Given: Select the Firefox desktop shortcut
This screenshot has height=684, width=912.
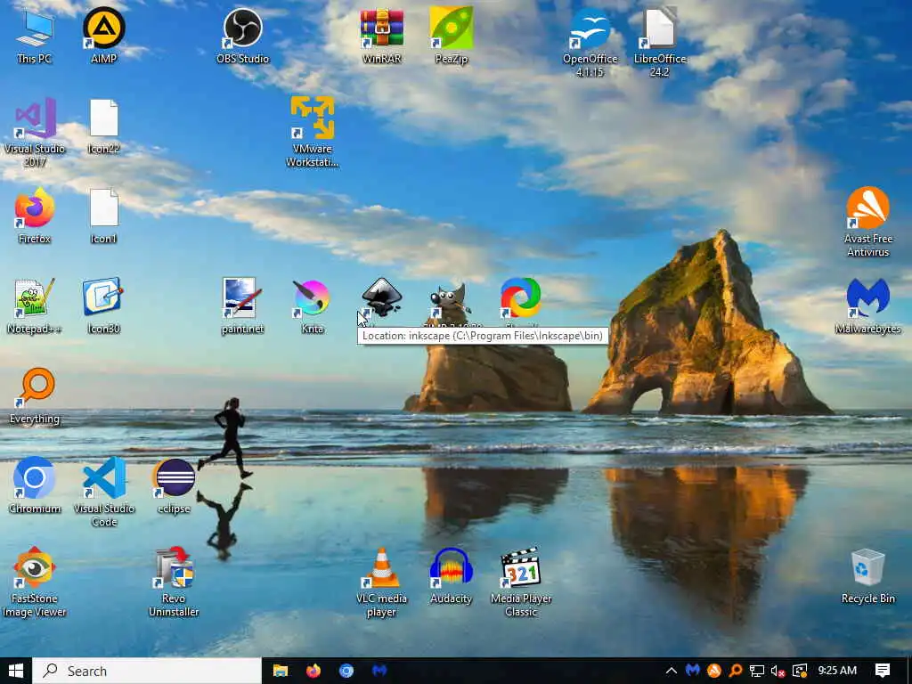Looking at the screenshot, I should 35,216.
